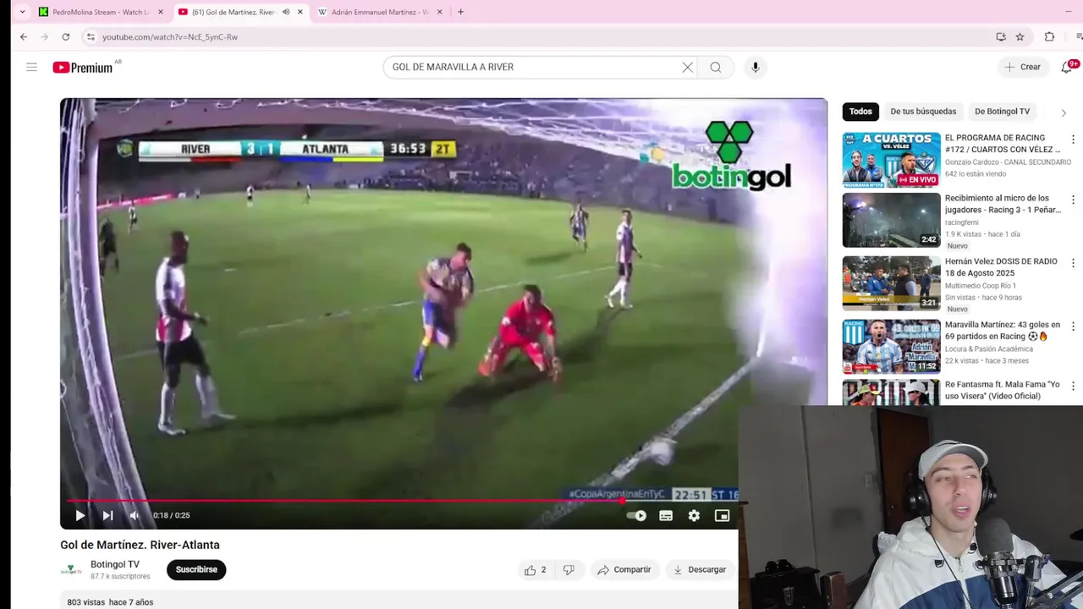Go back in browser history
The image size is (1083, 609).
[24, 37]
